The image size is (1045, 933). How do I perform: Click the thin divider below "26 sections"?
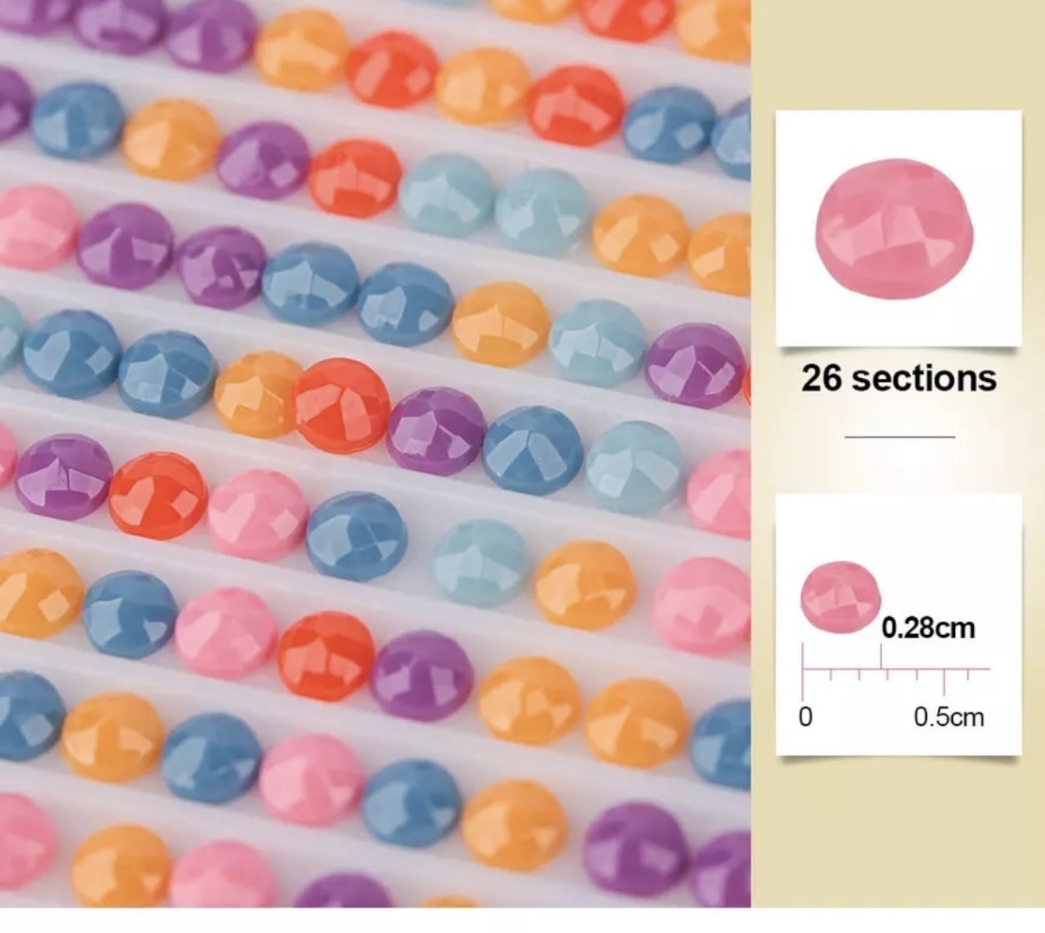[x=900, y=437]
